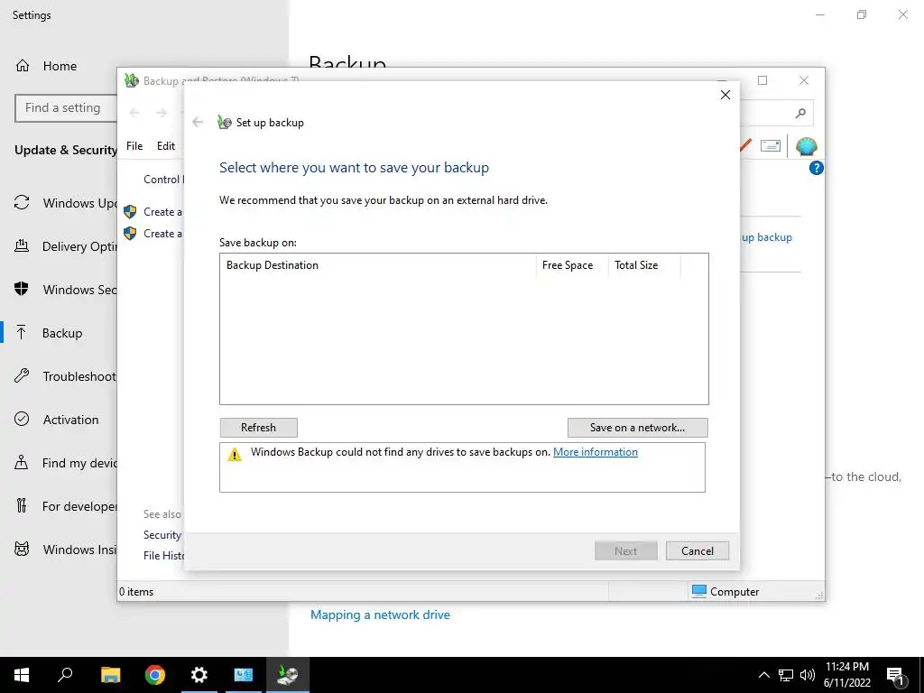Click the Backup Destination column header

[x=378, y=265]
